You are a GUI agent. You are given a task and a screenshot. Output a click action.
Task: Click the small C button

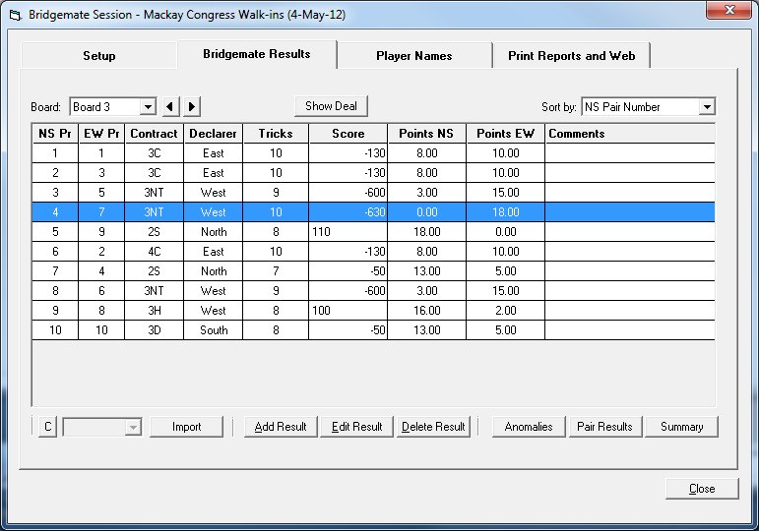[47, 427]
